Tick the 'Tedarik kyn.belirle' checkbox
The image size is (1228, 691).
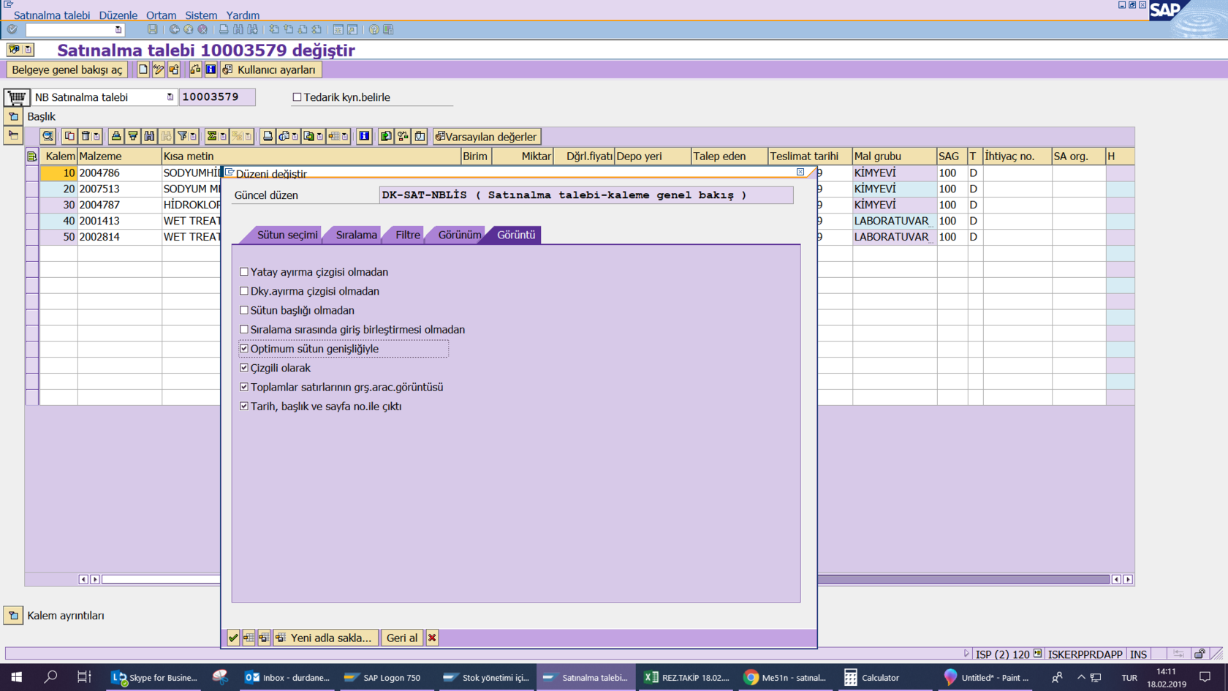pos(297,97)
